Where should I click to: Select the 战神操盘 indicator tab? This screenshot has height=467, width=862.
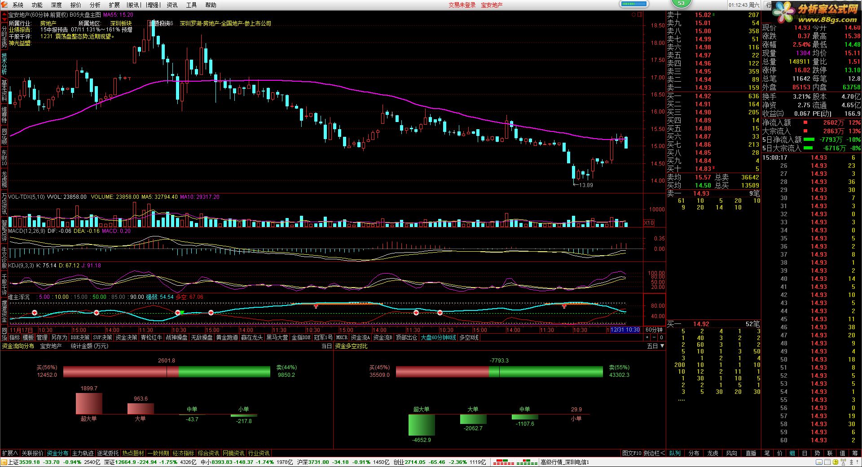(177, 337)
